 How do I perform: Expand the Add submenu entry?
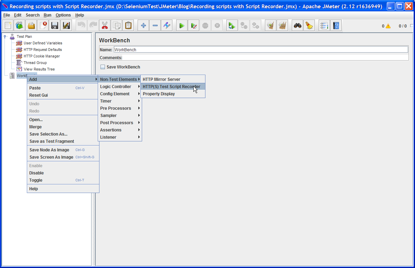[x=63, y=79]
